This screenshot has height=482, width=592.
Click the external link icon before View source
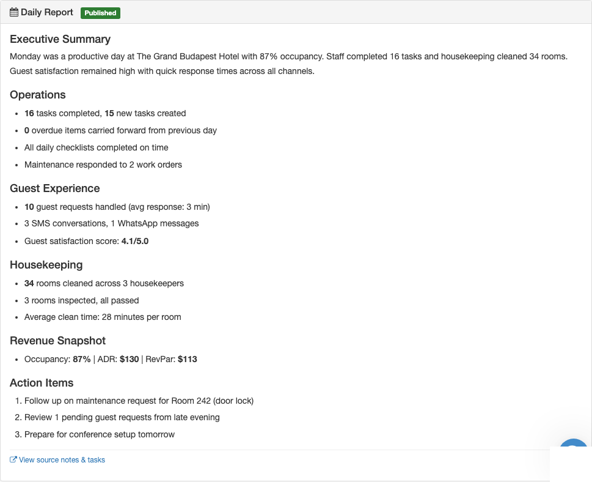13,460
